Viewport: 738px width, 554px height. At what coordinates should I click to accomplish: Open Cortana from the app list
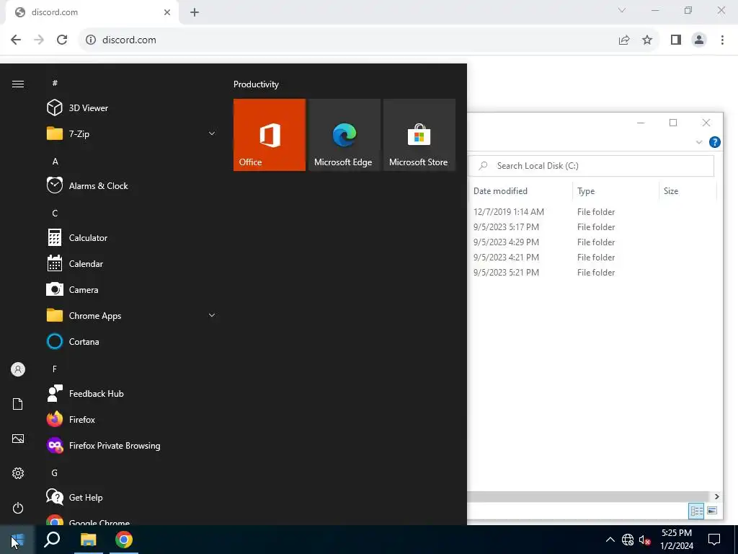coord(132,341)
